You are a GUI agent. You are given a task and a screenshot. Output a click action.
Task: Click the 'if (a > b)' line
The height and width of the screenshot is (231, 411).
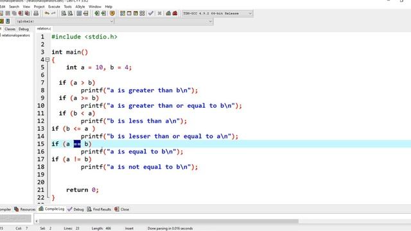point(77,83)
